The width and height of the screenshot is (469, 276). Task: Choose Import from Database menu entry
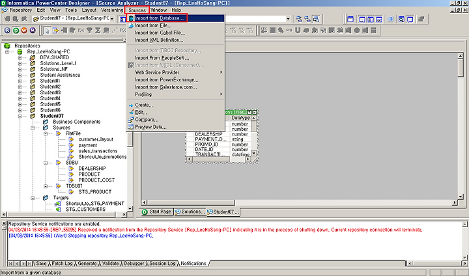tap(176, 18)
